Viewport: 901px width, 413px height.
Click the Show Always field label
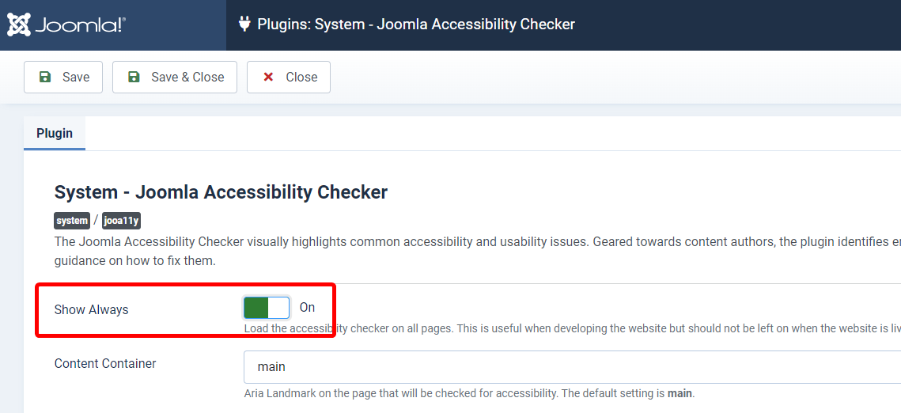pos(91,309)
